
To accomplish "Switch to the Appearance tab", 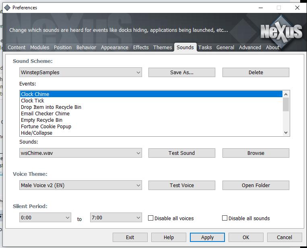I will pyautogui.click(x=115, y=48).
